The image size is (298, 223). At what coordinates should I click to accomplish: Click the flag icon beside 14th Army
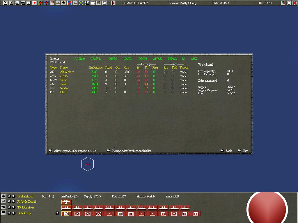coord(3,213)
